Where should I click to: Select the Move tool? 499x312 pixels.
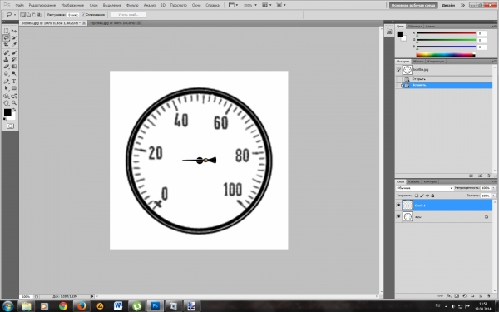[x=14, y=31]
